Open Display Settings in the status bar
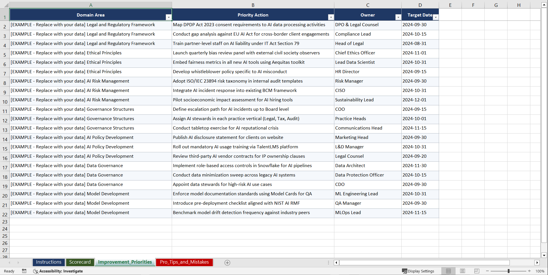The width and height of the screenshot is (548, 275). tap(418, 271)
